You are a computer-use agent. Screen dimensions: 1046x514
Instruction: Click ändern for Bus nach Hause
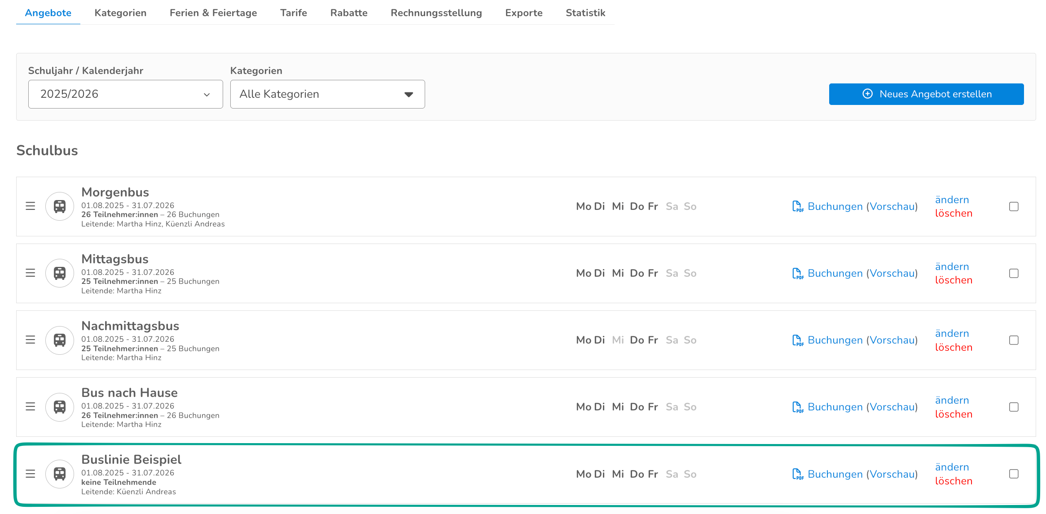tap(952, 400)
